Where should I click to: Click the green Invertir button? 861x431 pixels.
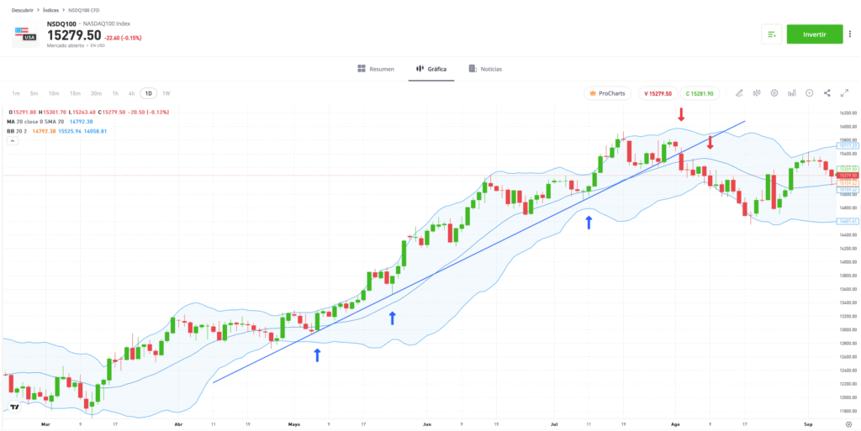815,34
